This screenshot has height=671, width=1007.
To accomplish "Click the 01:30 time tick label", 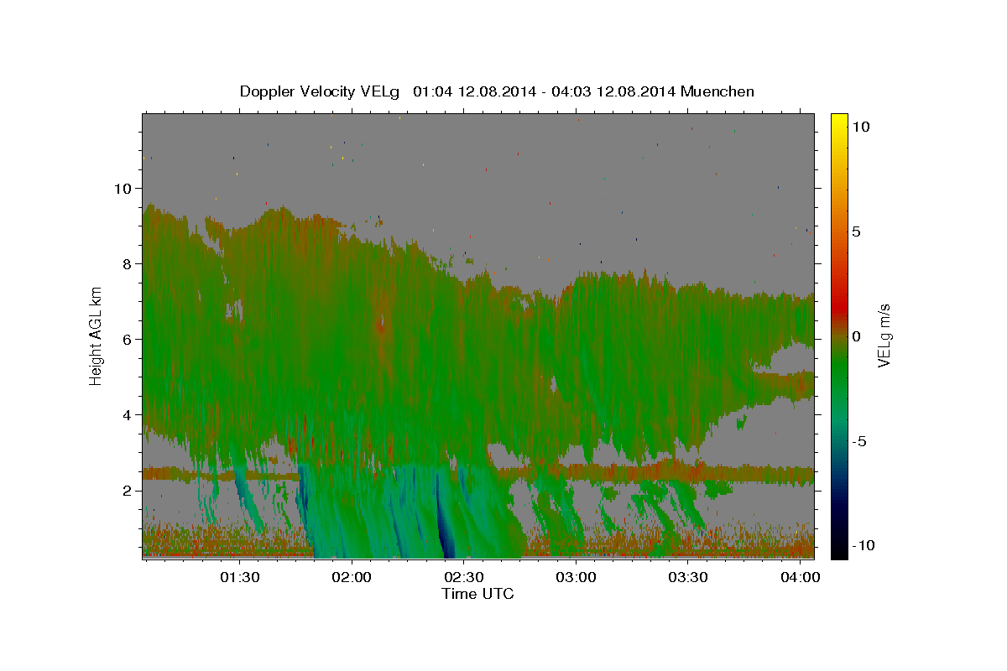I will point(238,578).
